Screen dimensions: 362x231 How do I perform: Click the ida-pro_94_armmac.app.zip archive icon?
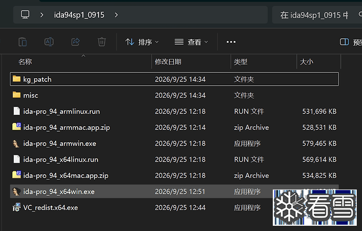(x=16, y=127)
